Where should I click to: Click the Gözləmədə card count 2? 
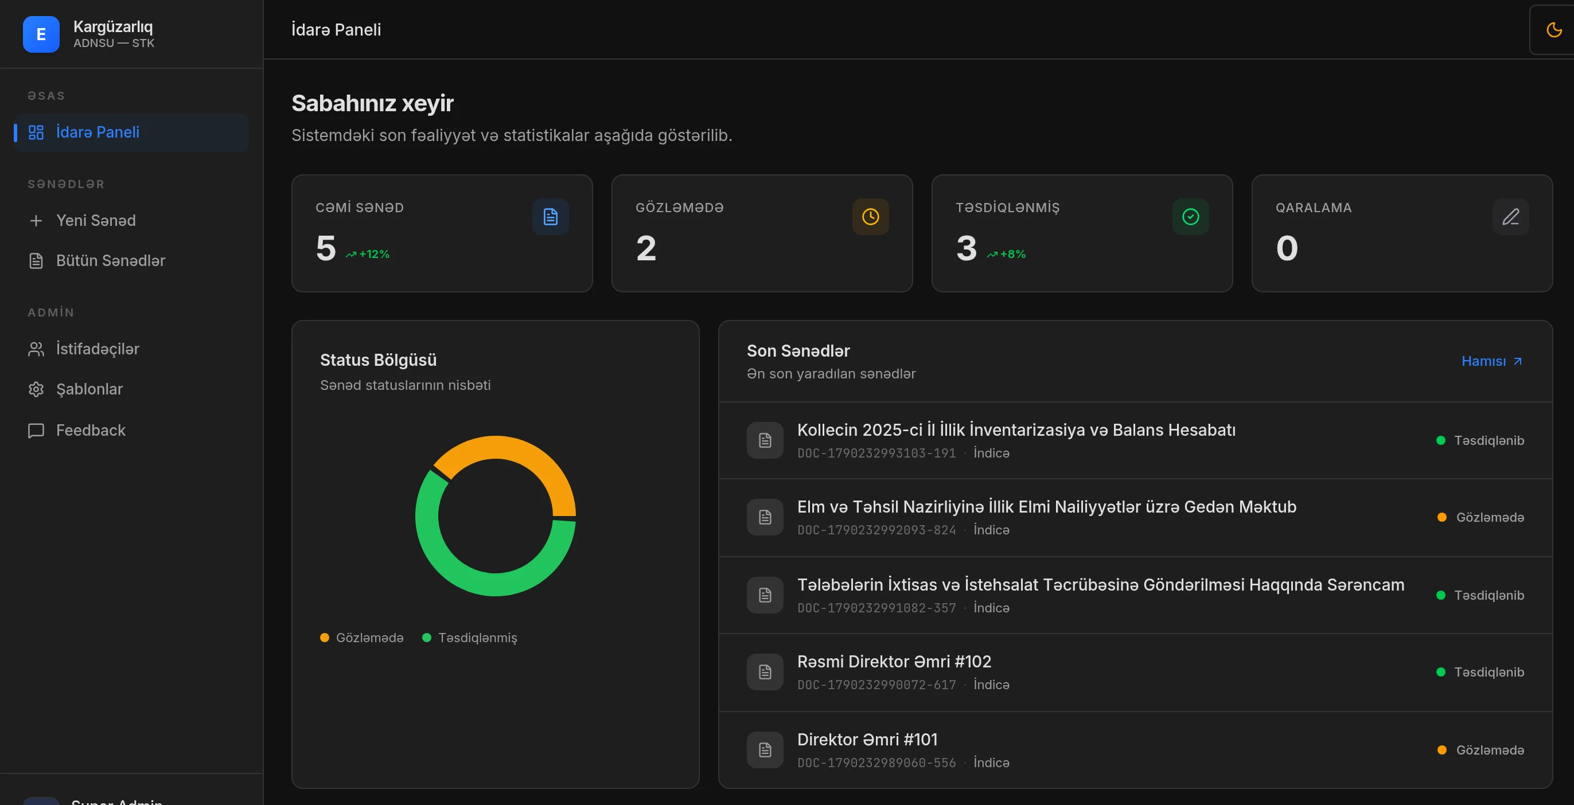click(646, 249)
